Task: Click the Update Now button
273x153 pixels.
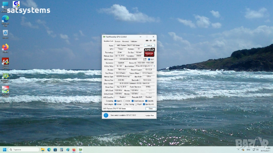Action: tap(149, 116)
